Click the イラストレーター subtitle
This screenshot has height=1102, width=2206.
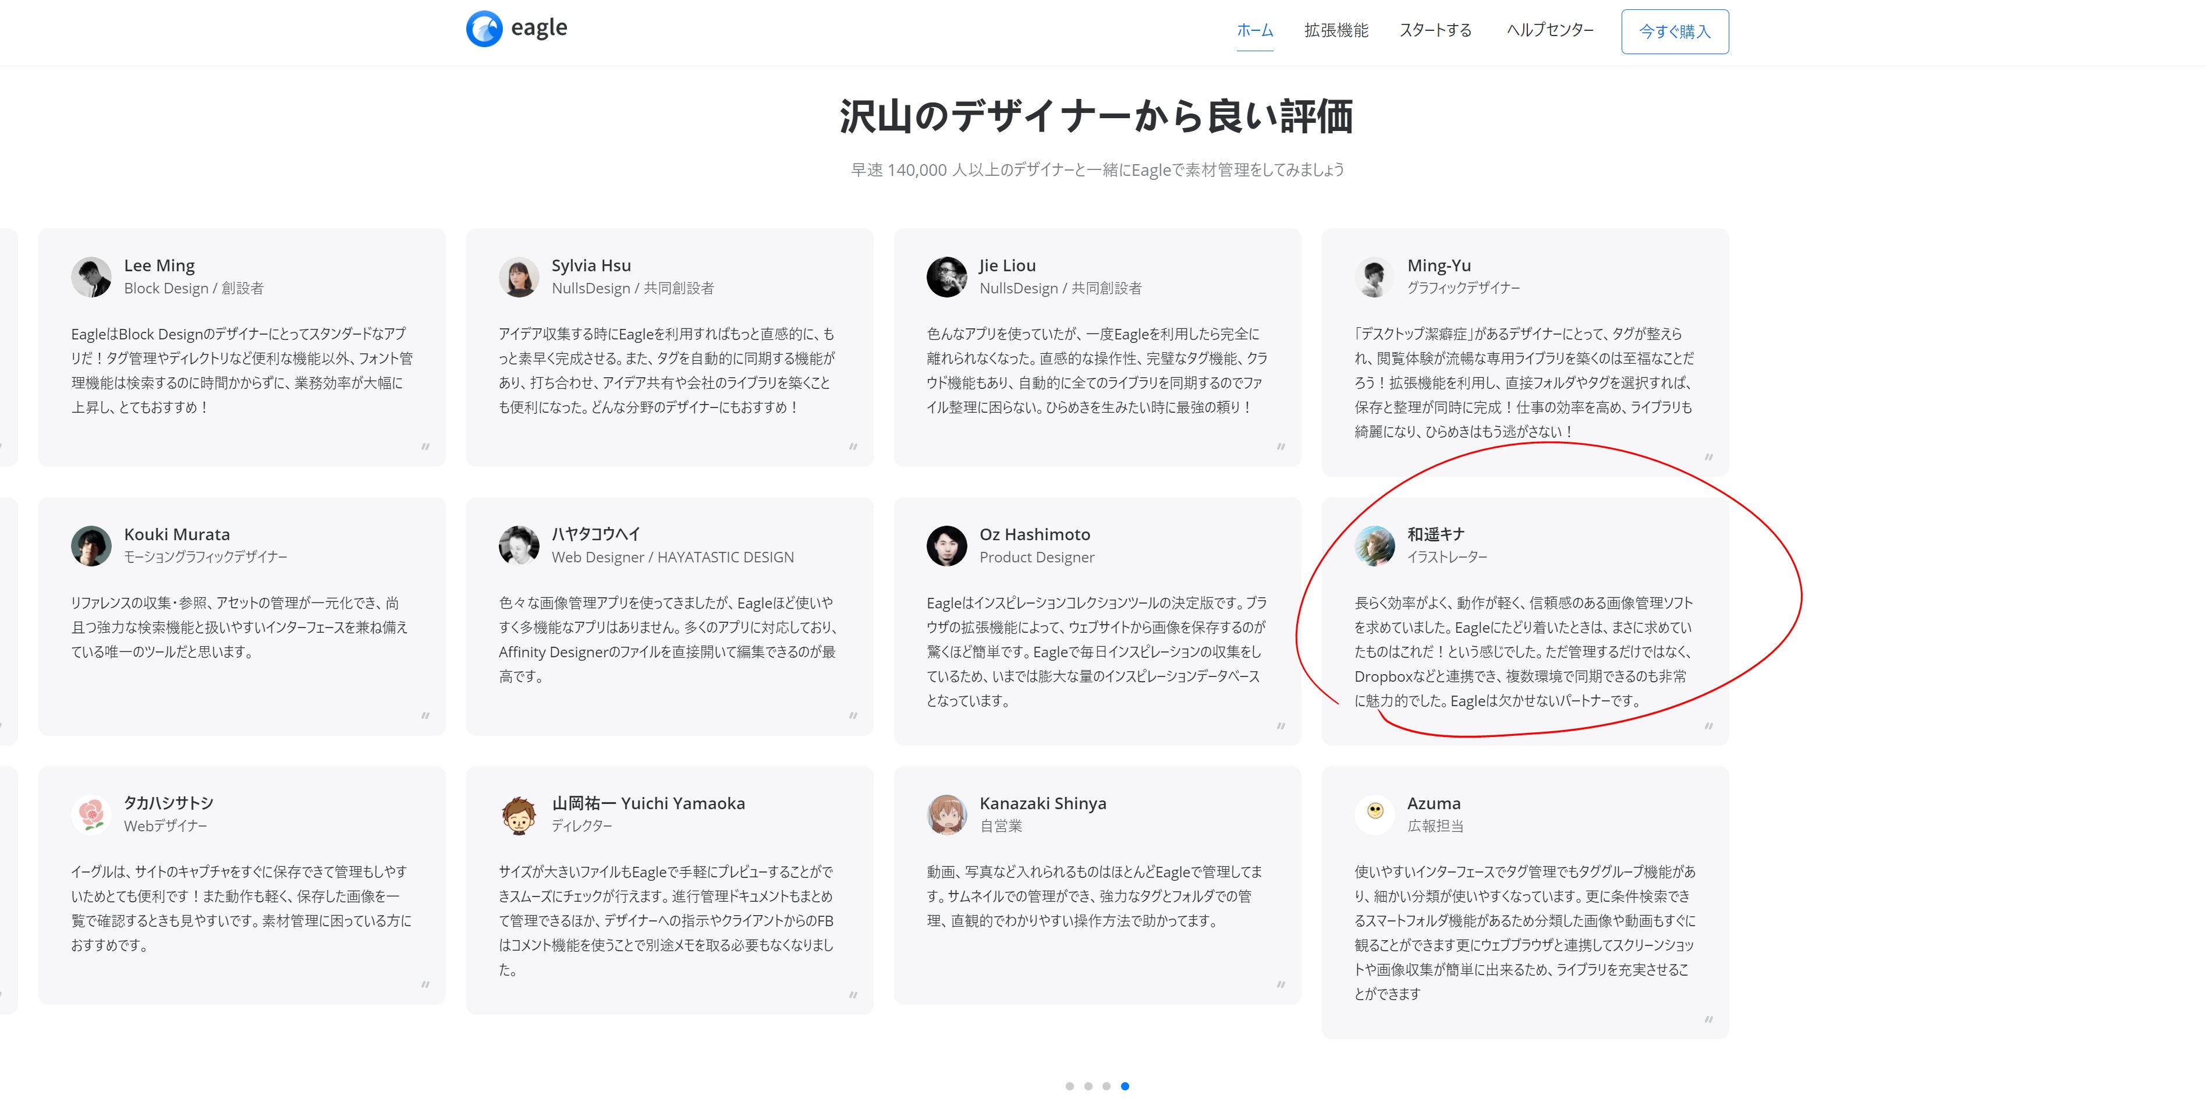tap(1447, 558)
